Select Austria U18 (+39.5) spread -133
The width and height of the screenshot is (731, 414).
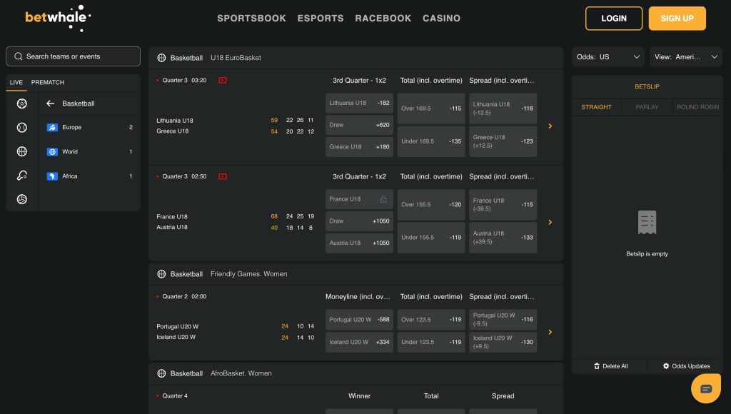coord(503,237)
